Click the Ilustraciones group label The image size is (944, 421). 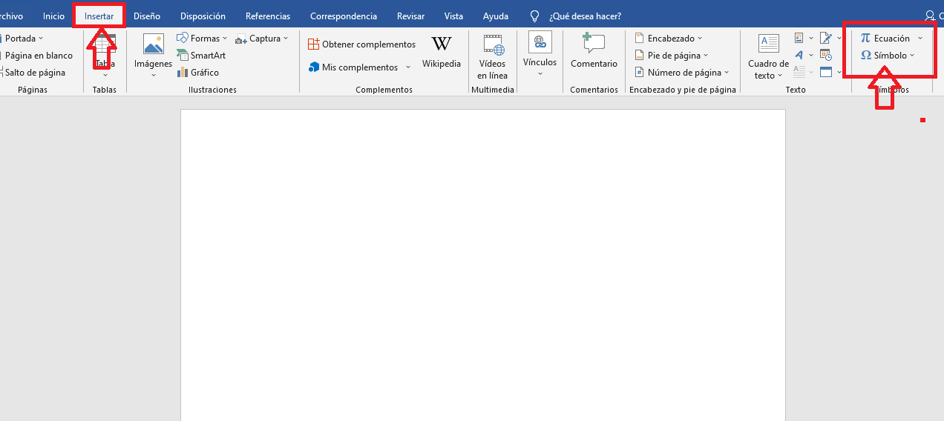pyautogui.click(x=212, y=90)
